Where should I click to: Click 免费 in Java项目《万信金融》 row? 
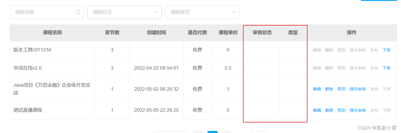pyautogui.click(x=197, y=89)
